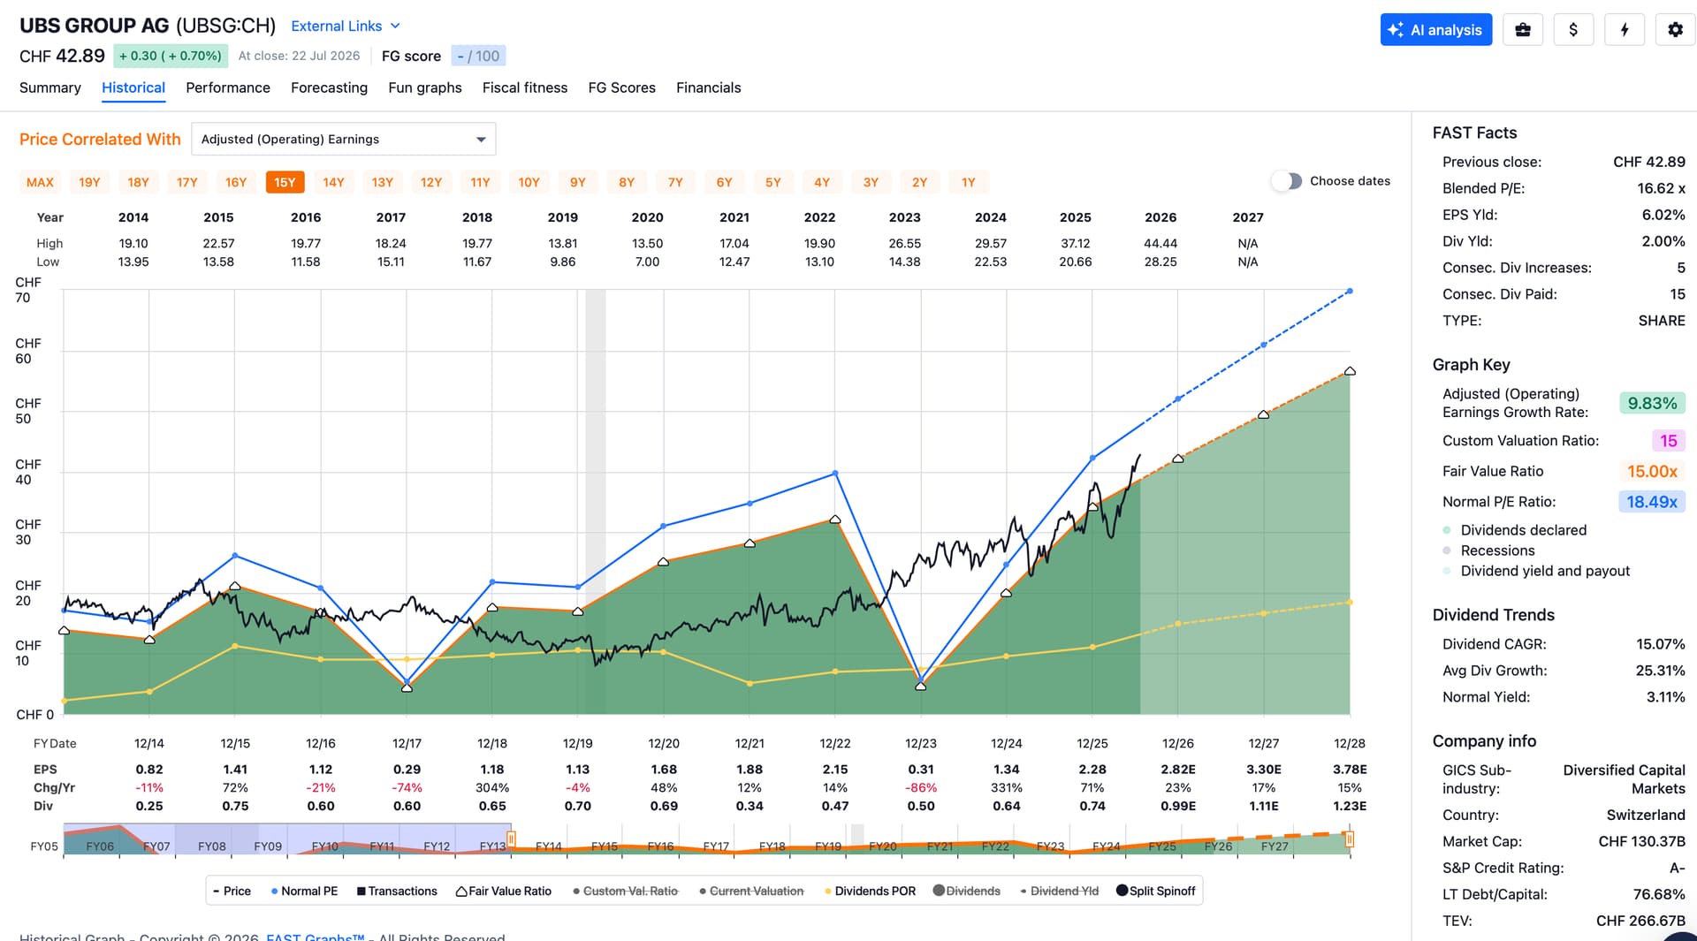This screenshot has width=1697, height=941.
Task: Launch AI analysis
Action: [x=1436, y=30]
